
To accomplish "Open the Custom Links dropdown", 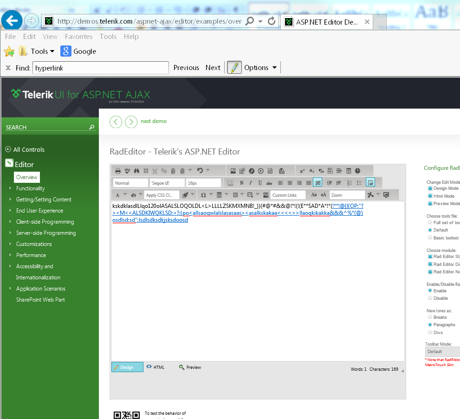I will pyautogui.click(x=288, y=195).
